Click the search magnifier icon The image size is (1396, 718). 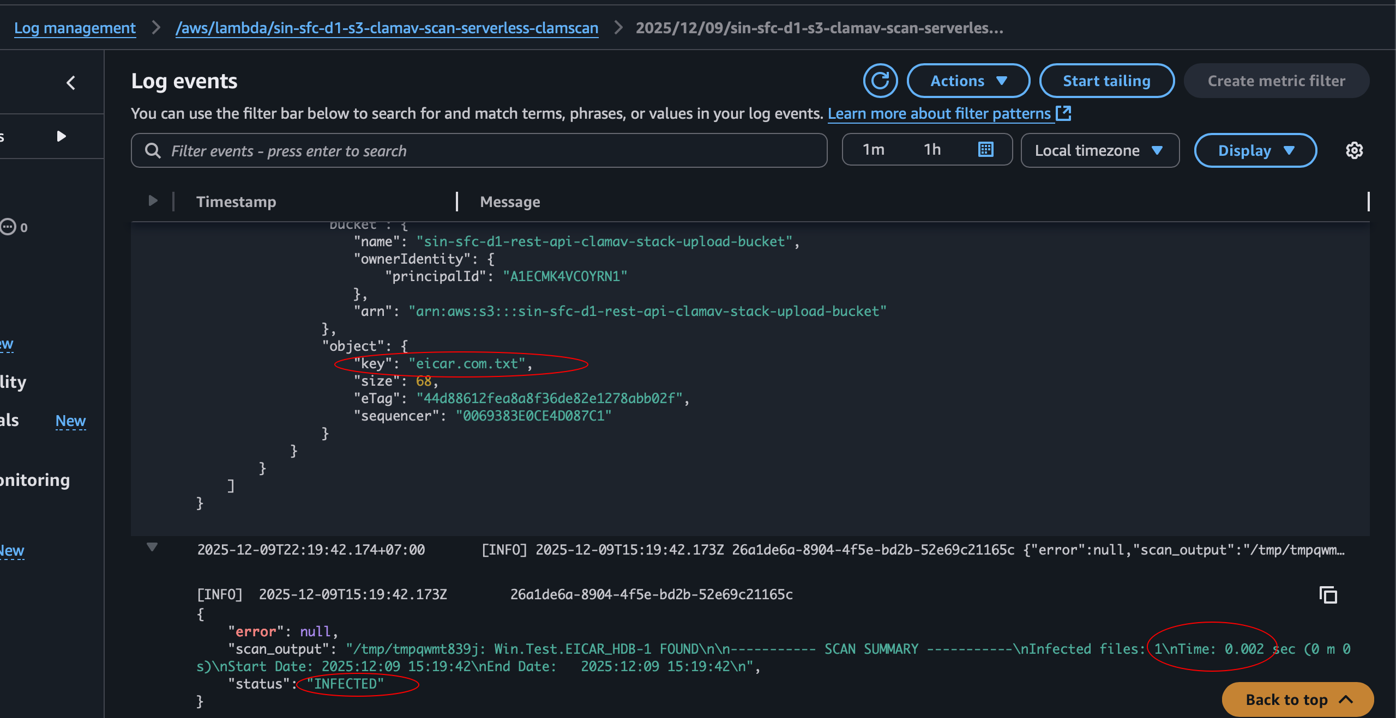point(153,151)
